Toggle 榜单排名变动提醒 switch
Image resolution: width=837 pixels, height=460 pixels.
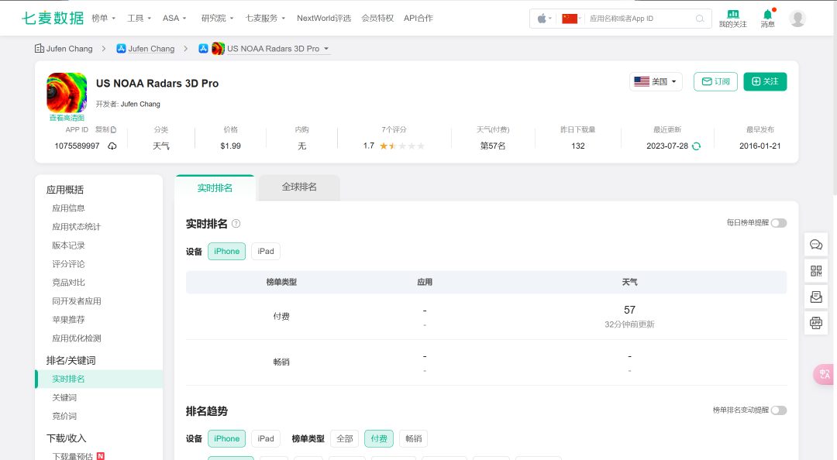779,410
